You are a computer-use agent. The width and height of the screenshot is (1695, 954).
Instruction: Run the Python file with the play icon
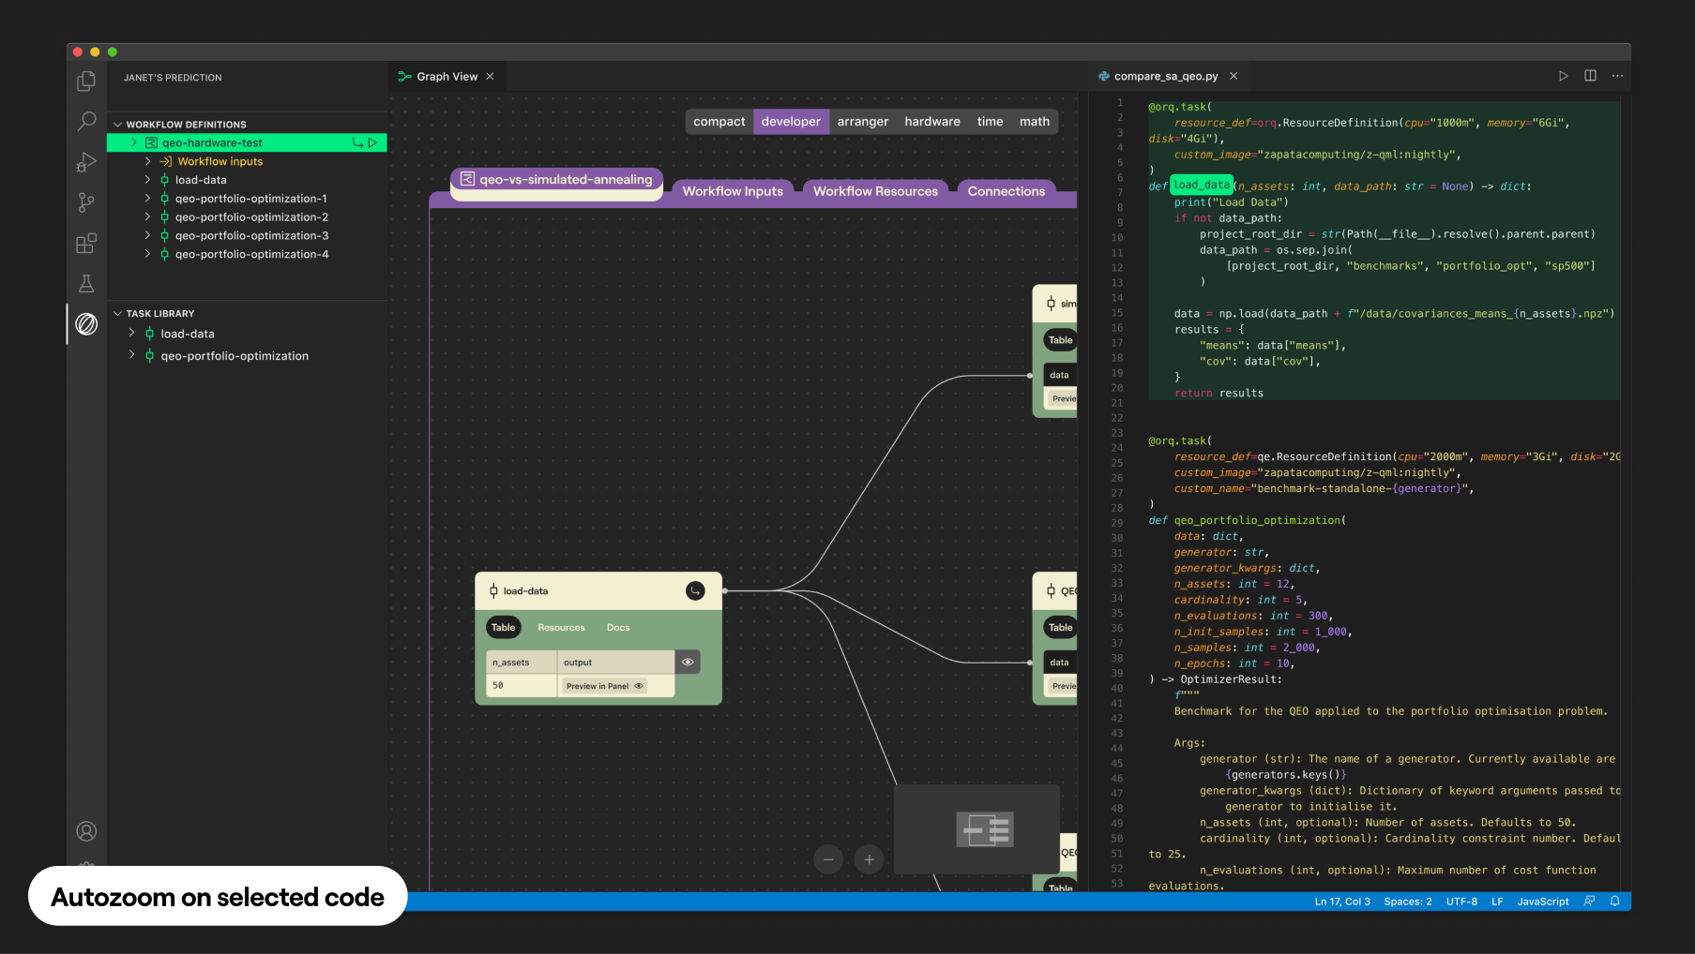pyautogui.click(x=1563, y=76)
